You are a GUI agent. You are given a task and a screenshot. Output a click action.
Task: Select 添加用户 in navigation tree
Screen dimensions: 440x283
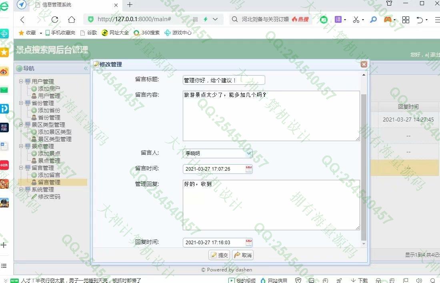tap(49, 89)
